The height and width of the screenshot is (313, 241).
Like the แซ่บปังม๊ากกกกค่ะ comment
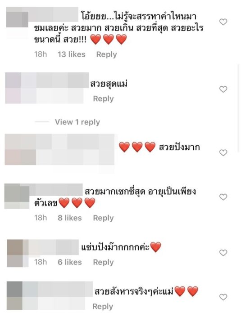click(x=223, y=253)
